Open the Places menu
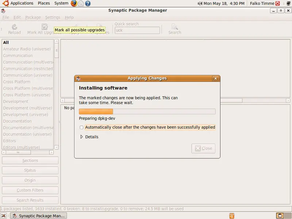The height and width of the screenshot is (219, 292). pyautogui.click(x=44, y=3)
